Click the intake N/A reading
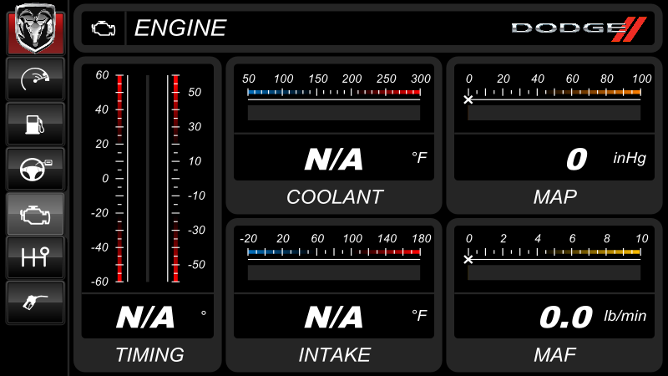The height and width of the screenshot is (376, 668). tap(333, 318)
